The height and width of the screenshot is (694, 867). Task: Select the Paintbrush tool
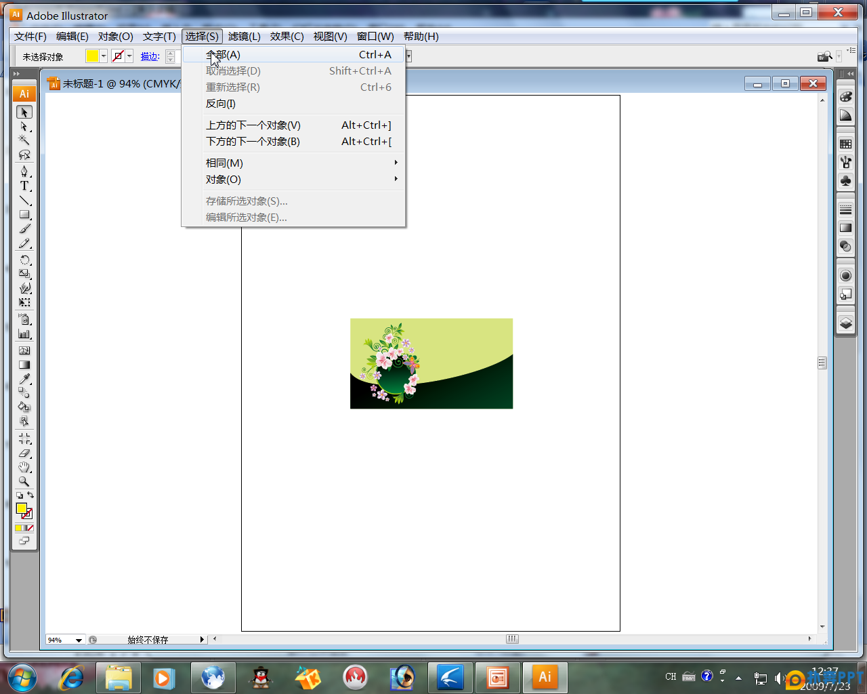(x=24, y=228)
